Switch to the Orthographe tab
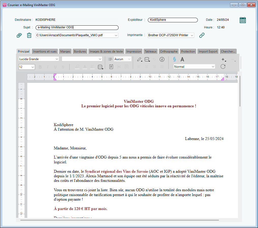This screenshot has width=258, height=228. [168, 51]
